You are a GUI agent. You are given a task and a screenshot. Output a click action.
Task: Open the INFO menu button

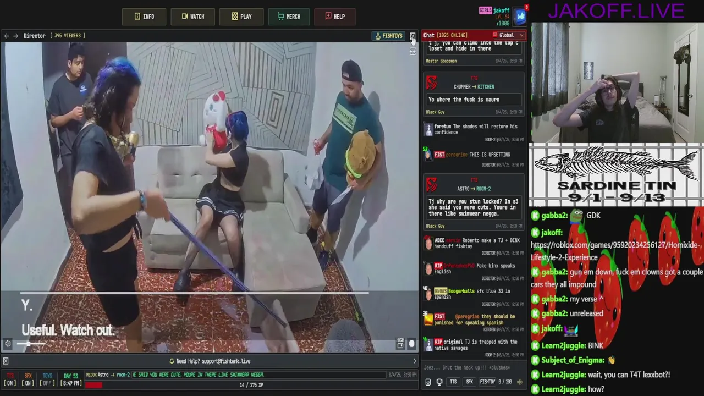(x=144, y=16)
